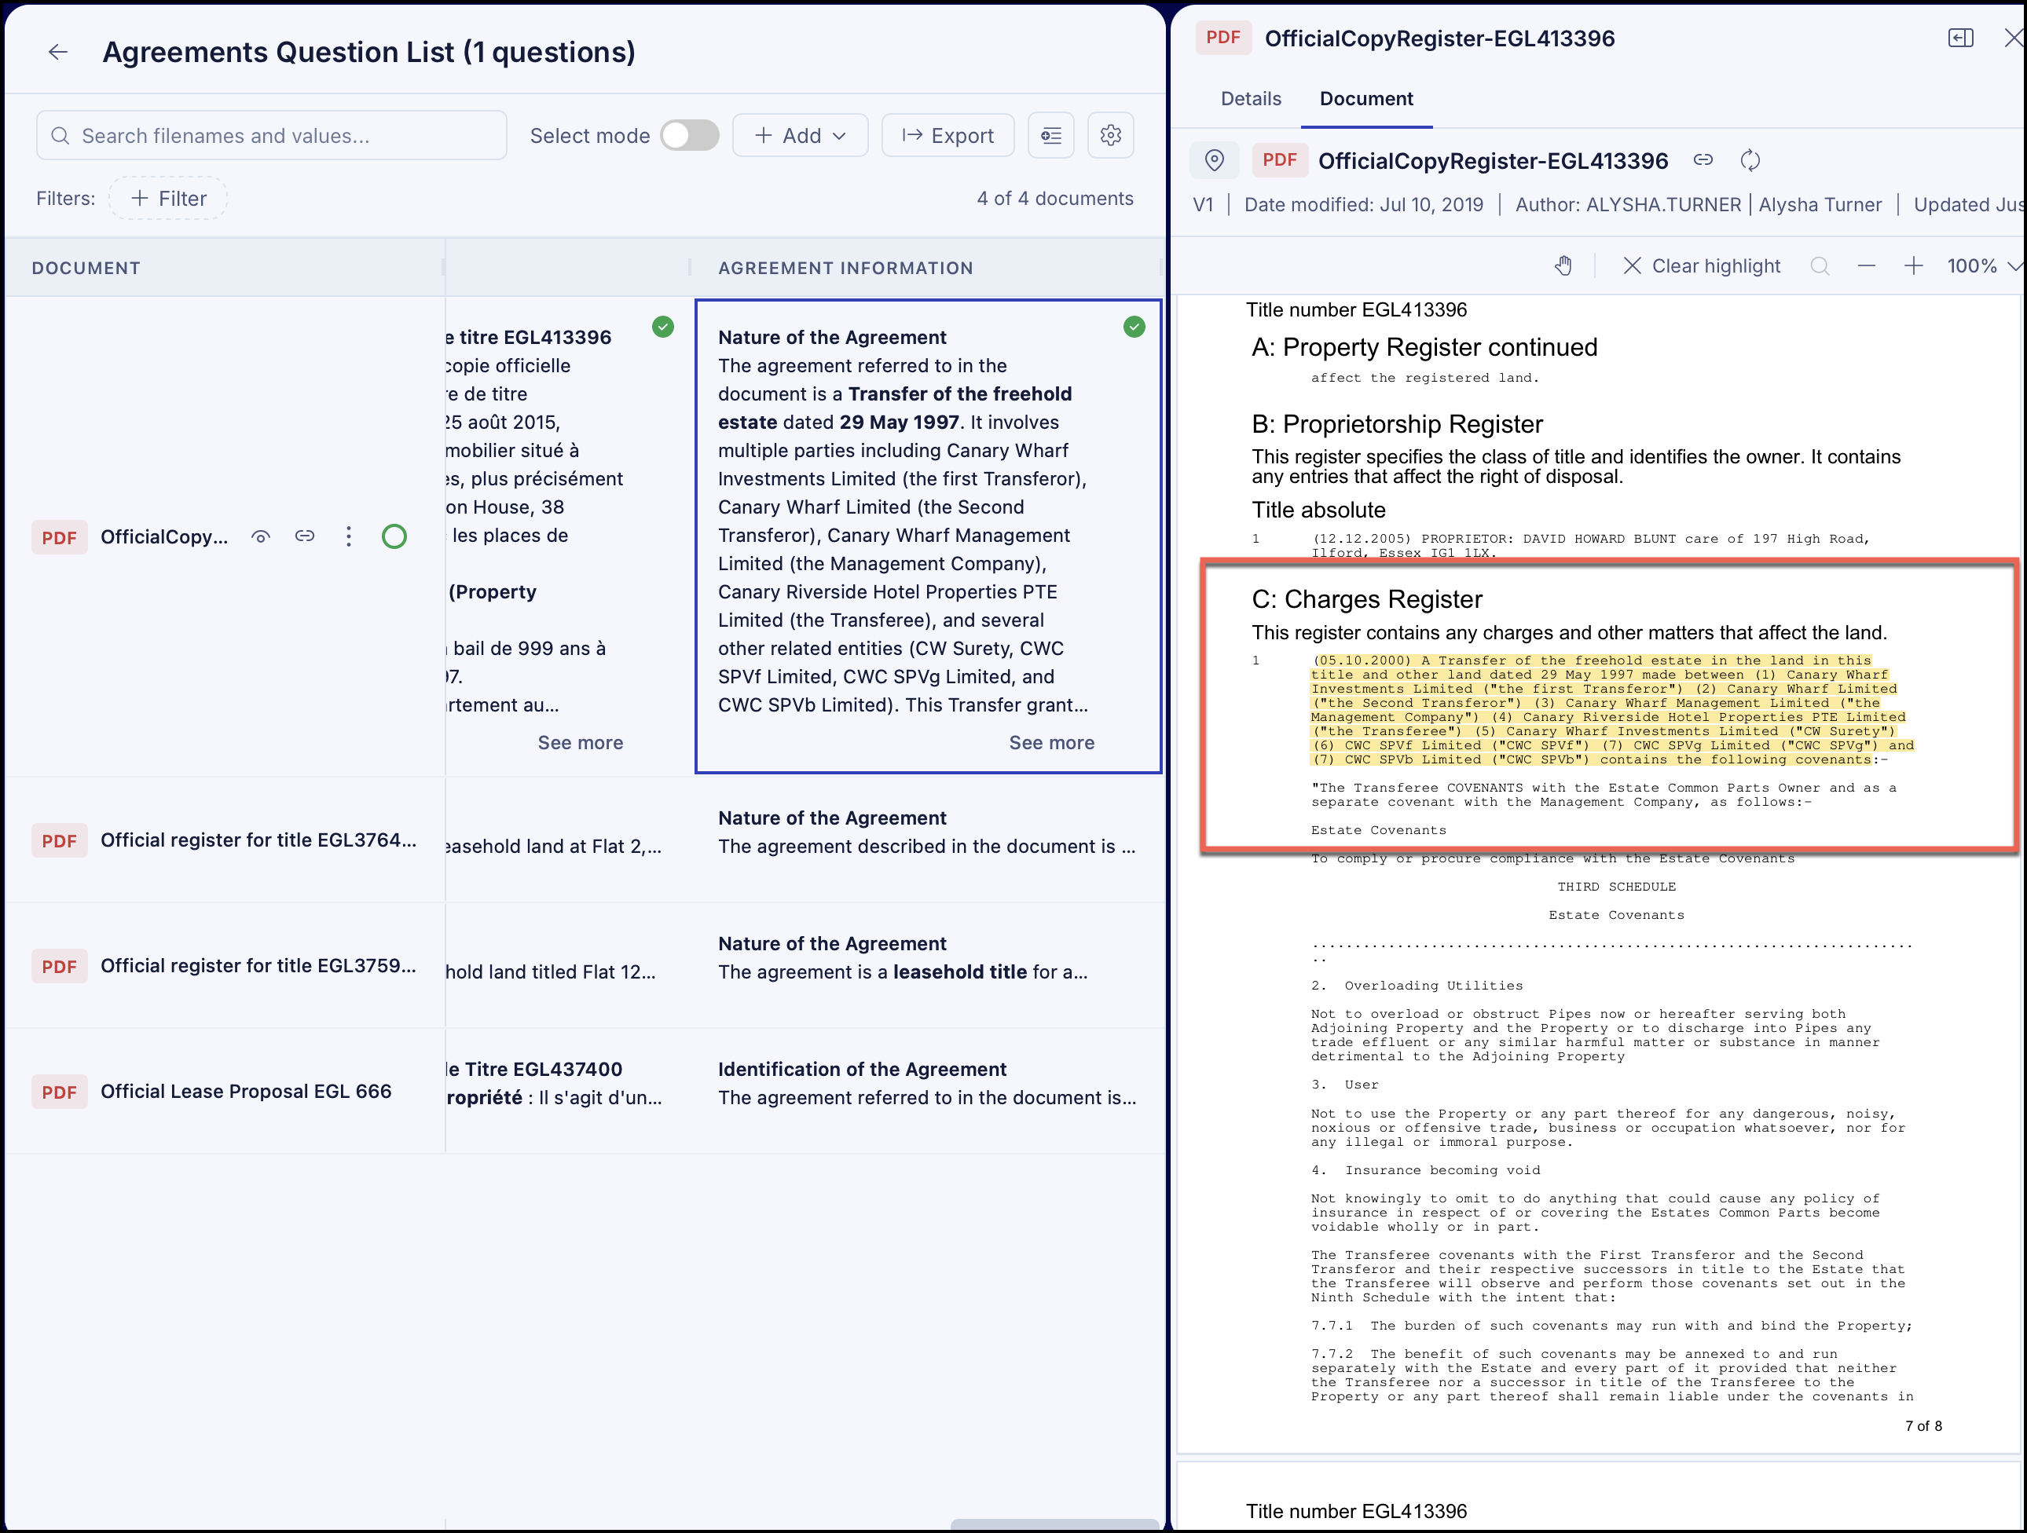The height and width of the screenshot is (1533, 2027).
Task: Click the DOCUMENT column header
Action: coord(86,269)
